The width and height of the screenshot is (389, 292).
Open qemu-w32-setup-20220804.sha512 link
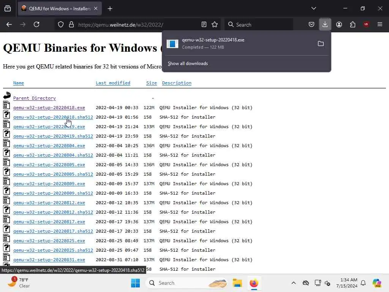[53, 155]
